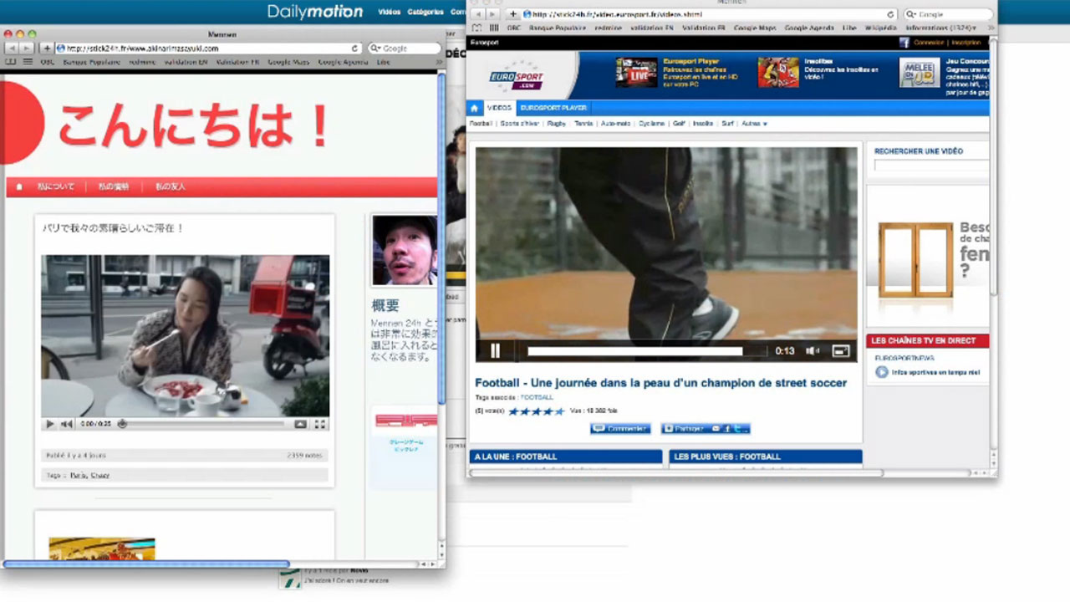Image resolution: width=1070 pixels, height=602 pixels.
Task: Go back in the left Safari window
Action: [13, 48]
